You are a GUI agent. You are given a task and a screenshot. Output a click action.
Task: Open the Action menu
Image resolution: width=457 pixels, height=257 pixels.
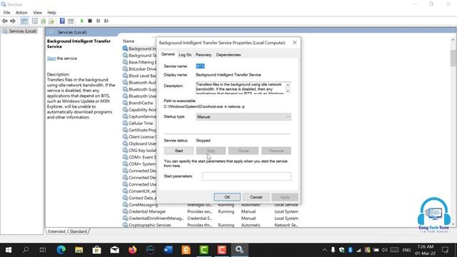21,13
